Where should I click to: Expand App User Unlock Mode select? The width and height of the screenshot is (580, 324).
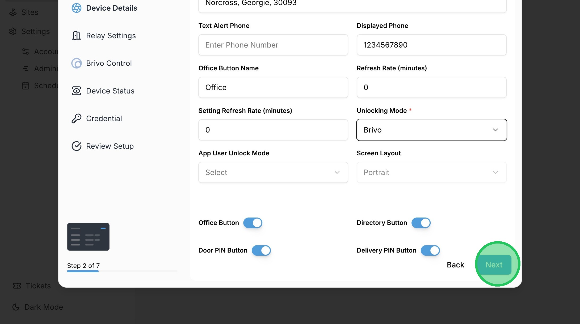pos(273,172)
